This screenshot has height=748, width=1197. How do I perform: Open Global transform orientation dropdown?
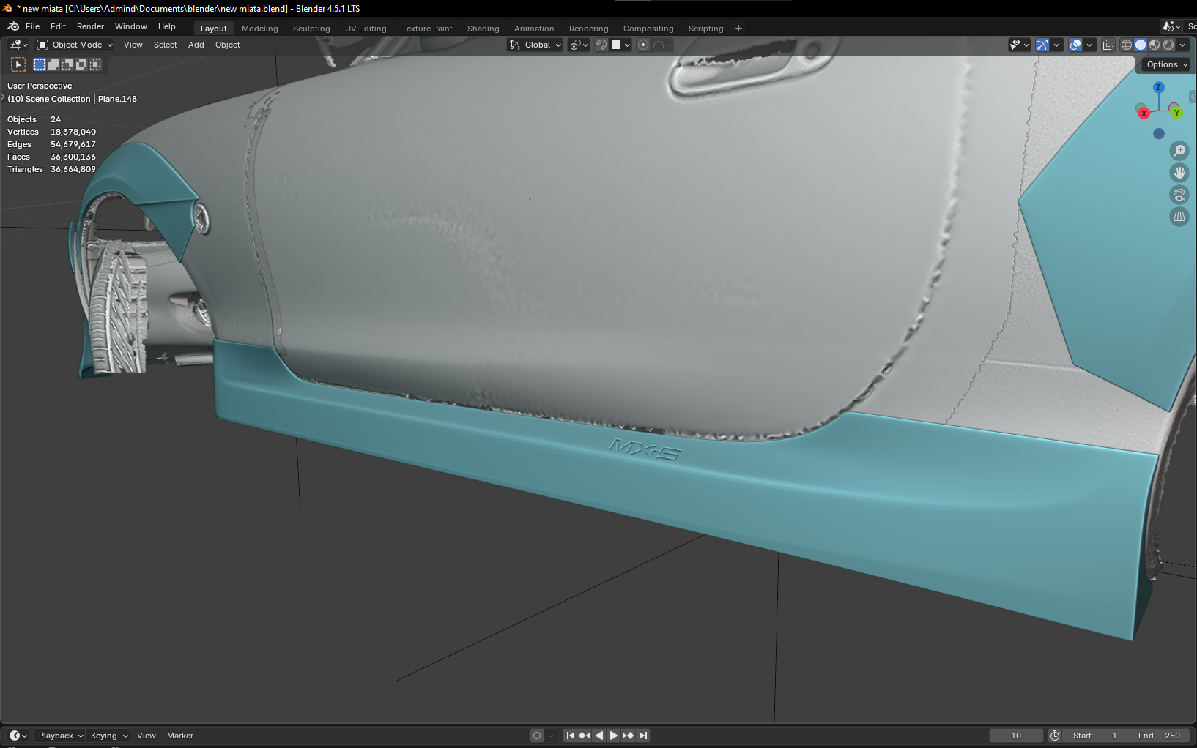pyautogui.click(x=536, y=45)
